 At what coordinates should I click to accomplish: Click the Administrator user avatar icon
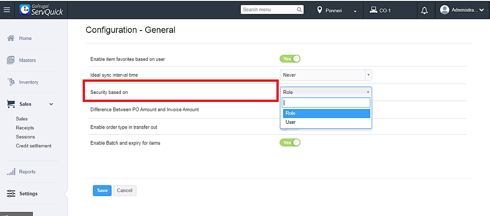pyautogui.click(x=445, y=10)
